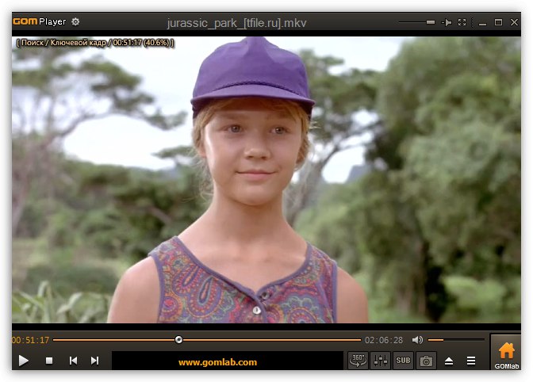Skip to previous file

73,361
